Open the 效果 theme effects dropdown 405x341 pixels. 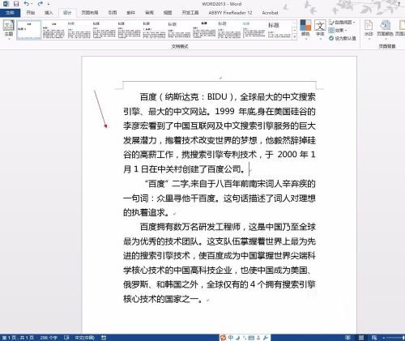click(338, 30)
